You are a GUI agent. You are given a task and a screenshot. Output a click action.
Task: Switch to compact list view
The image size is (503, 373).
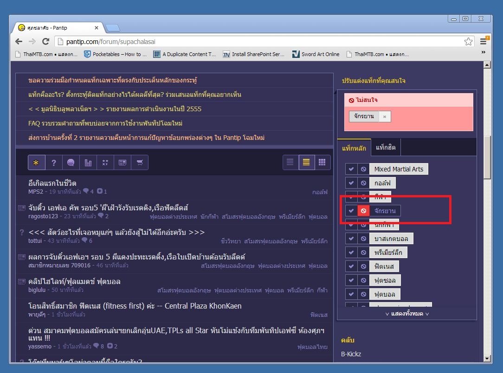(306, 162)
